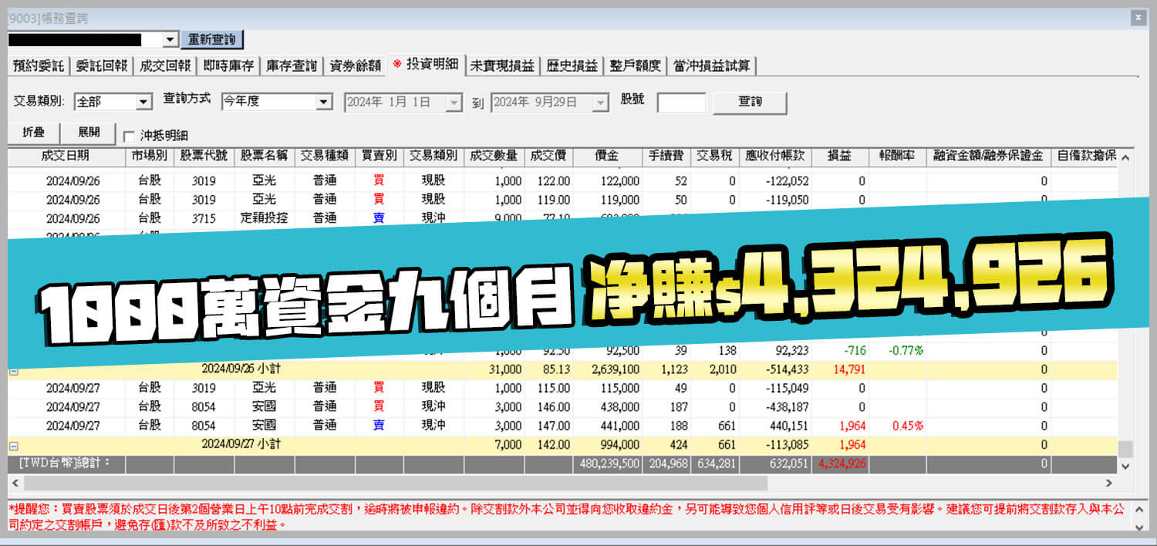Viewport: 1157px width, 546px height.
Task: Click the 查詢 button
Action: tap(747, 102)
